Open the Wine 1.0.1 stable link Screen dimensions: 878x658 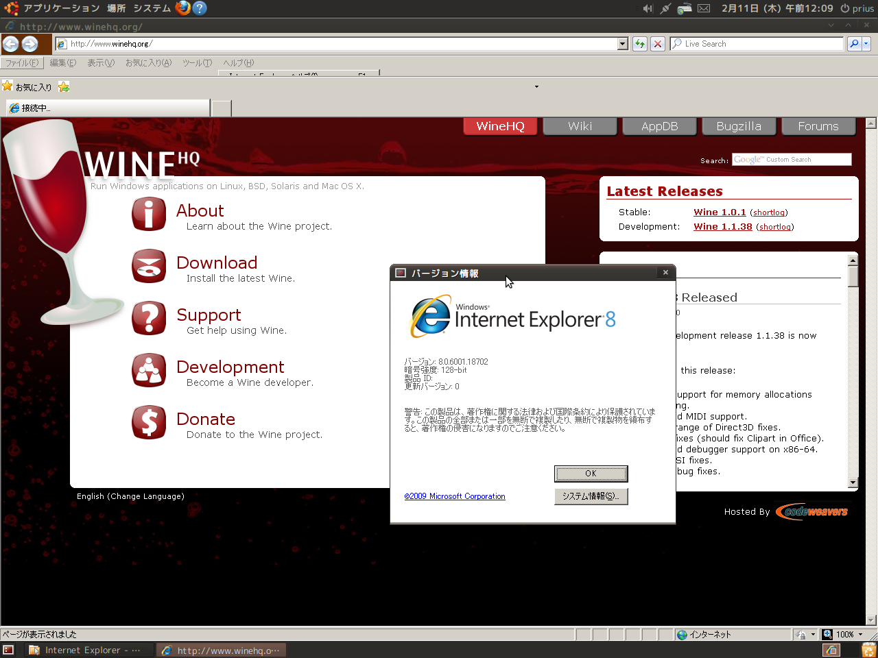click(720, 212)
